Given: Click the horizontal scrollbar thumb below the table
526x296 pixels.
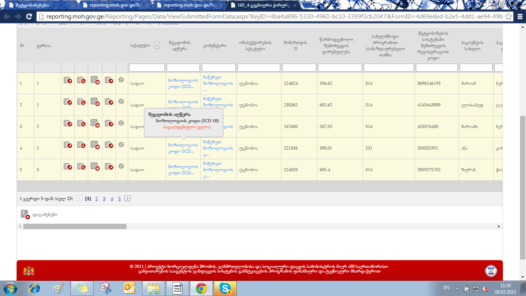Looking at the screenshot, I should click(74, 227).
